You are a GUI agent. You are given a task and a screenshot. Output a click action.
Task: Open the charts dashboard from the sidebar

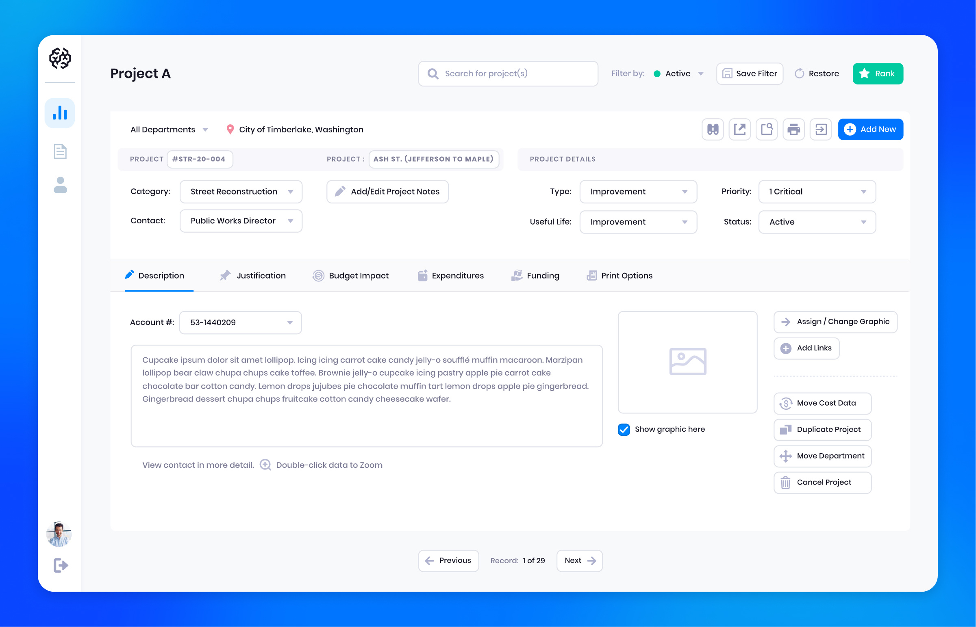(59, 113)
